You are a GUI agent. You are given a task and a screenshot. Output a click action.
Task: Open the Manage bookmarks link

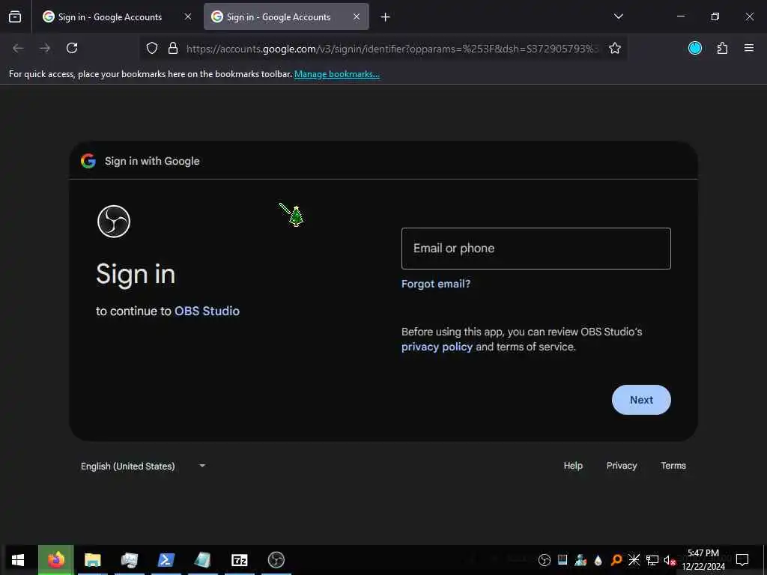(x=337, y=74)
